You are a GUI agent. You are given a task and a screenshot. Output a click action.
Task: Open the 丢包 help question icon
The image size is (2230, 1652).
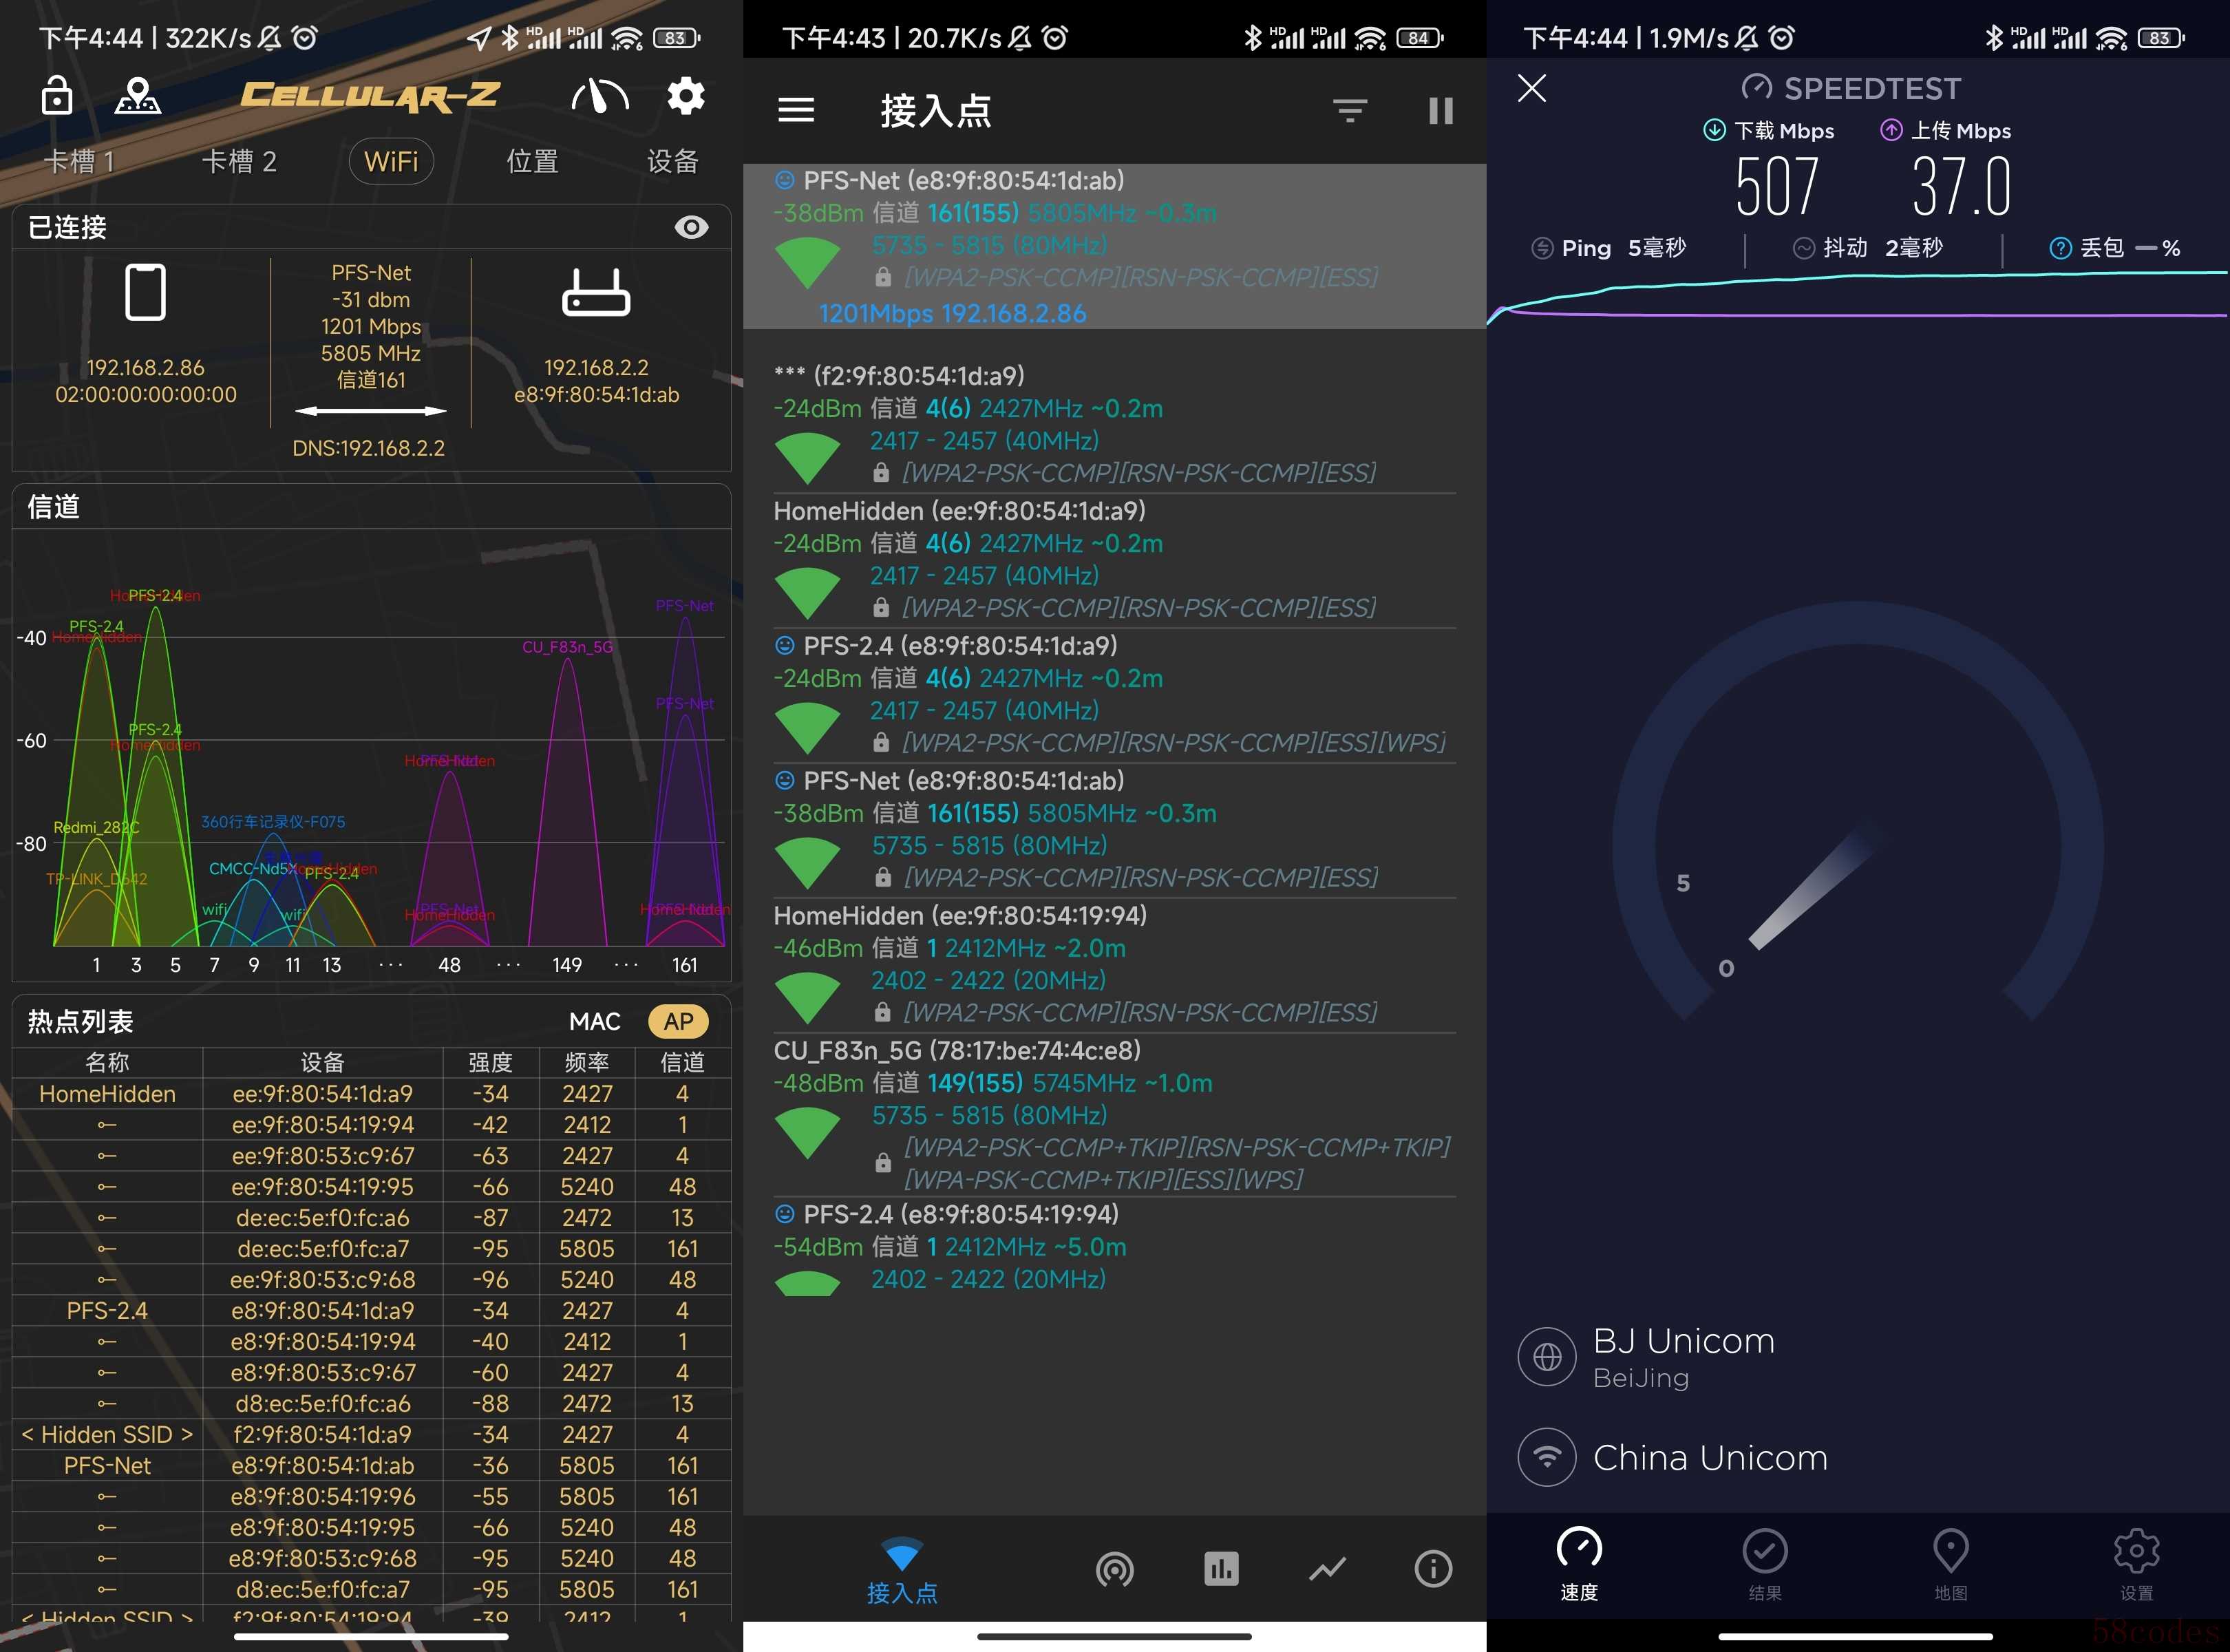(x=2060, y=248)
